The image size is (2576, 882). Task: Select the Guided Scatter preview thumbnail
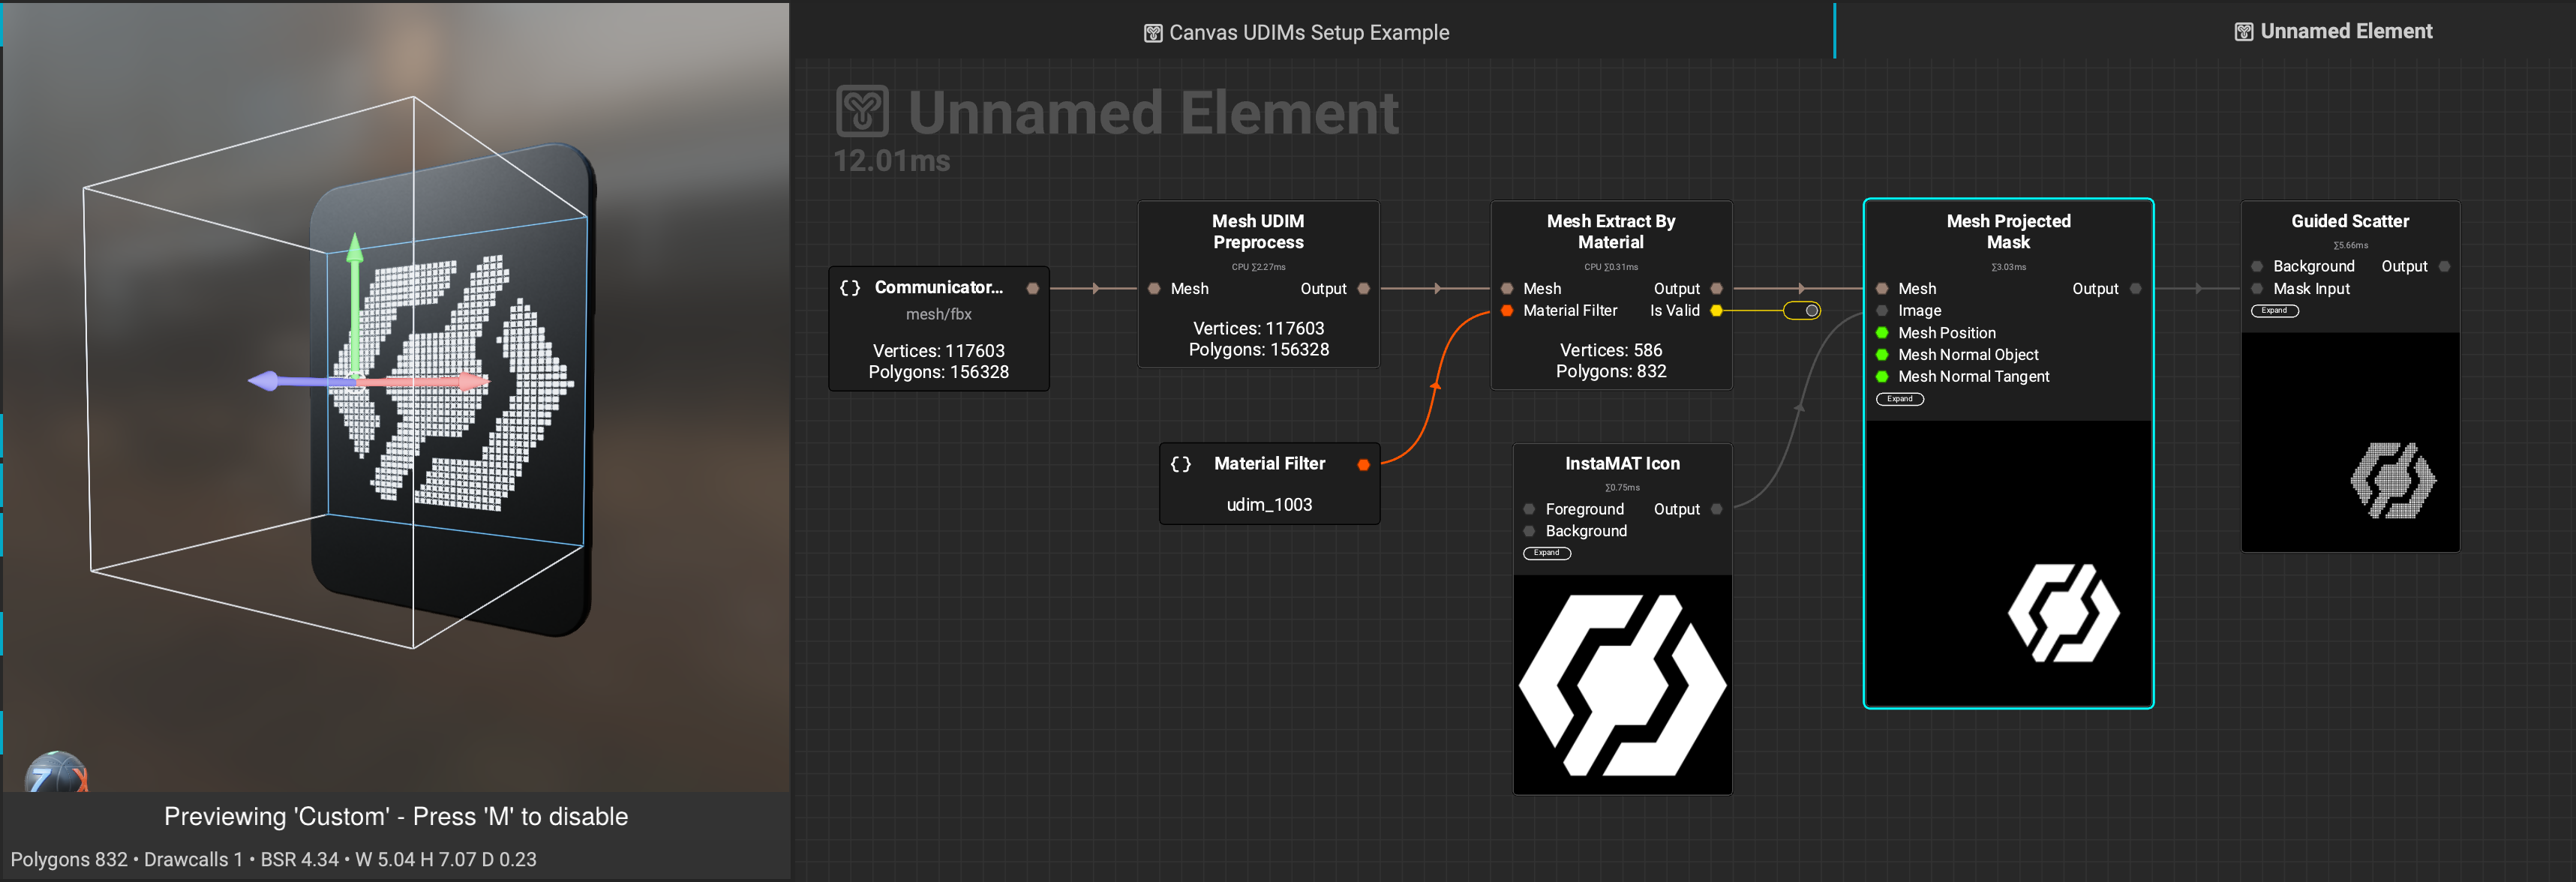(2351, 442)
